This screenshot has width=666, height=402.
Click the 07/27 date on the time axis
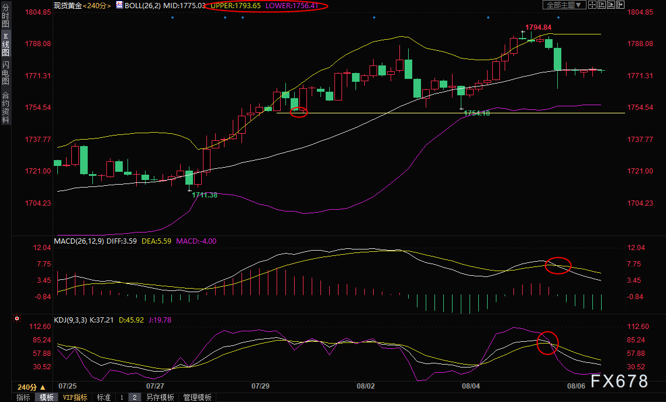[155, 386]
